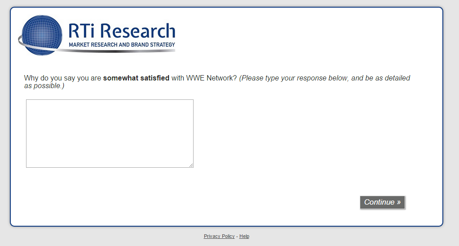Click the "RTi" letters in the logo
This screenshot has height=246, width=459.
82,31
